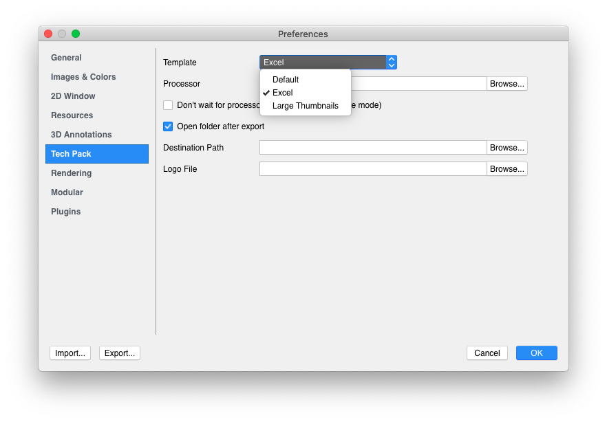Export current preferences
607x422 pixels.
(x=119, y=353)
